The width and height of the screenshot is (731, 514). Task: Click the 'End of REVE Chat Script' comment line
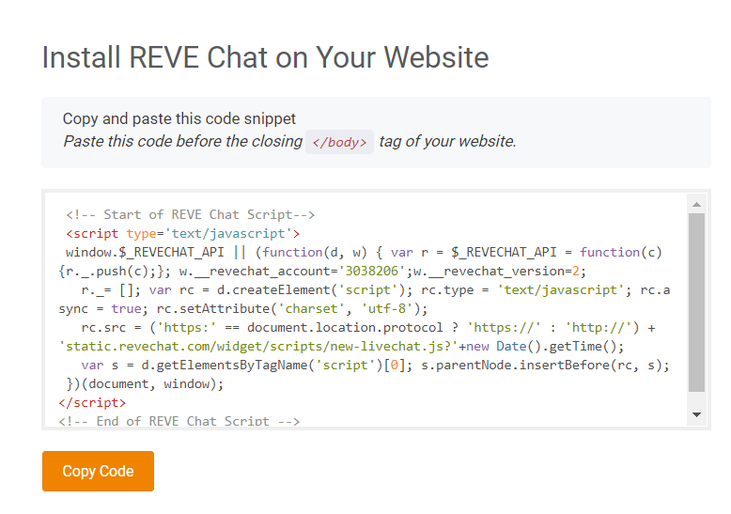pyautogui.click(x=179, y=421)
